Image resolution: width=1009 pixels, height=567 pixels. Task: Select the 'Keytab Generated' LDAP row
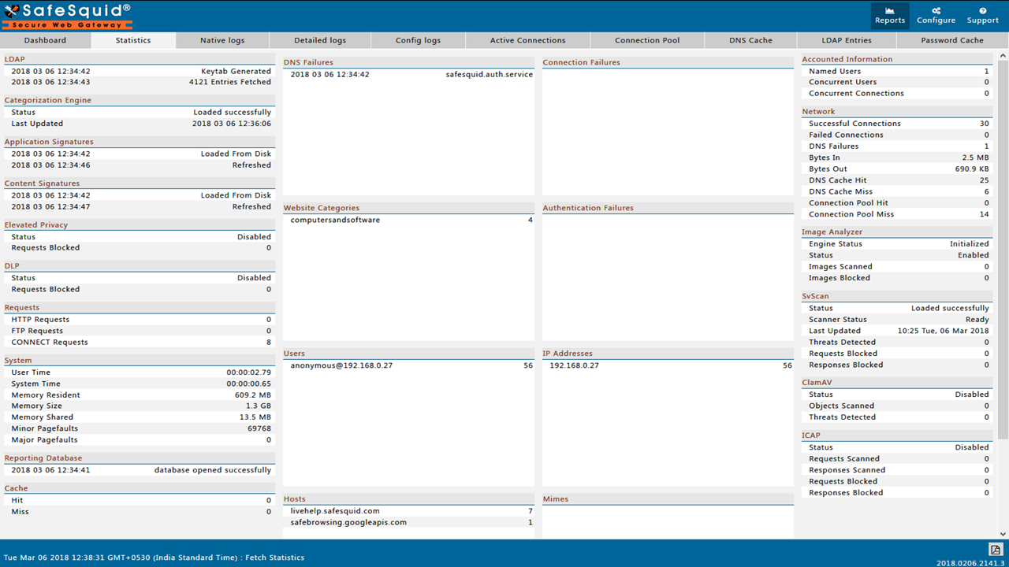(140, 71)
